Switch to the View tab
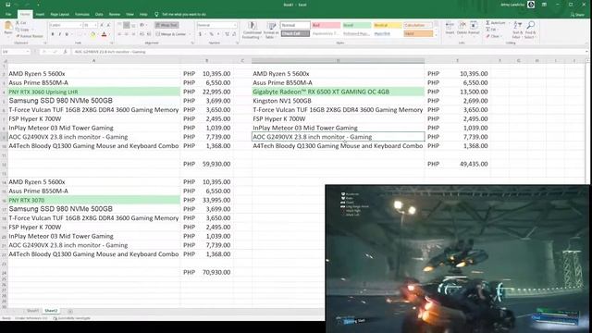 (129, 15)
